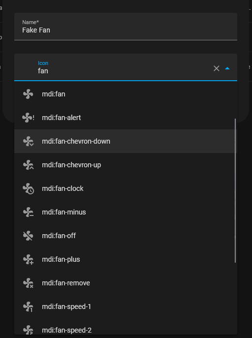Pick the fan-alert icon with exclamation
The width and height of the screenshot is (252, 338).
click(x=28, y=118)
